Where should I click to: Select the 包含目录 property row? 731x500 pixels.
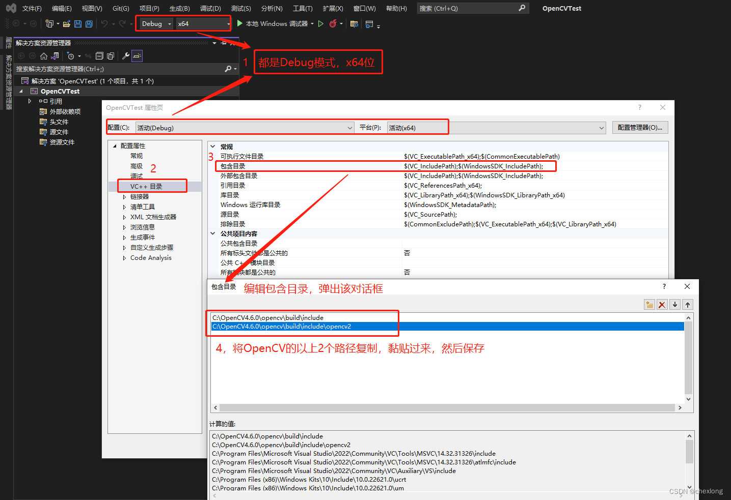(x=438, y=166)
